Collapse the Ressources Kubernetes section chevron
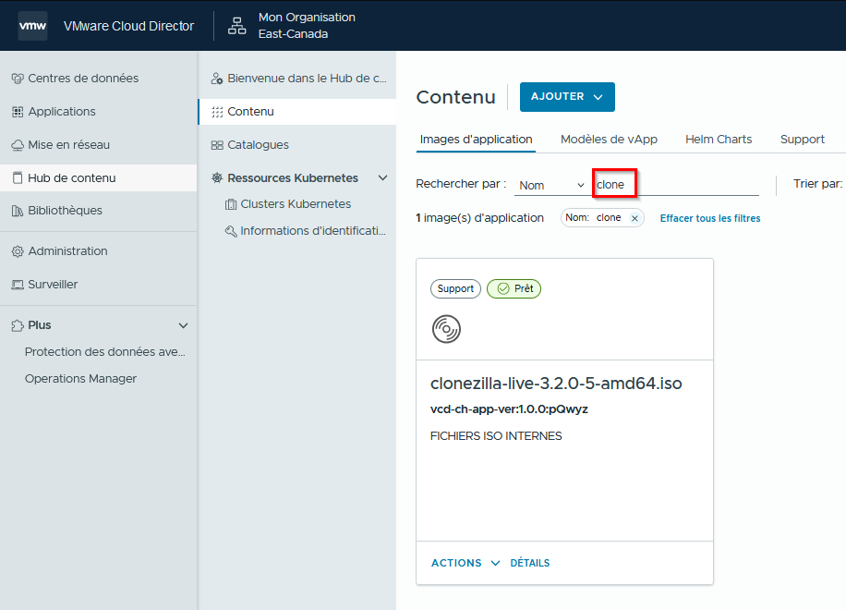 pos(382,177)
